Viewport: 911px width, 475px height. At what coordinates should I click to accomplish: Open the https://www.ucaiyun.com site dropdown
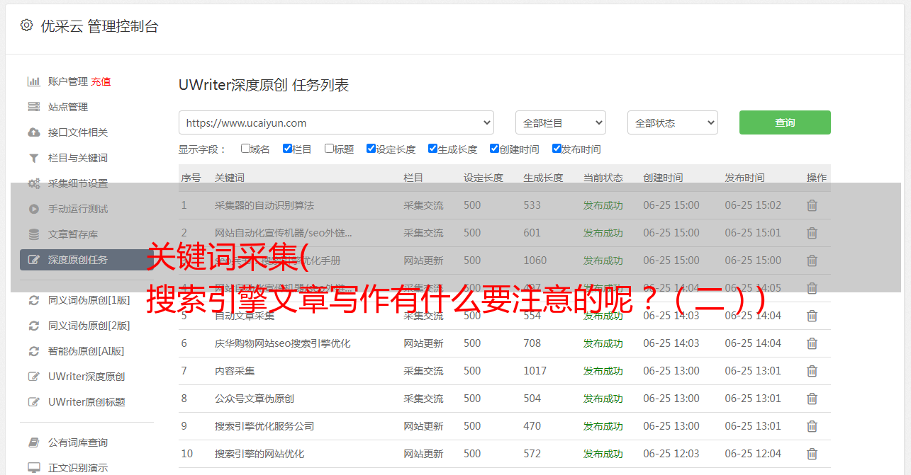click(x=336, y=122)
